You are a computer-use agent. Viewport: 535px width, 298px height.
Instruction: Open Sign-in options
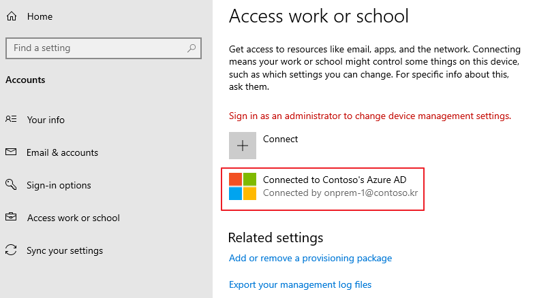click(x=59, y=185)
